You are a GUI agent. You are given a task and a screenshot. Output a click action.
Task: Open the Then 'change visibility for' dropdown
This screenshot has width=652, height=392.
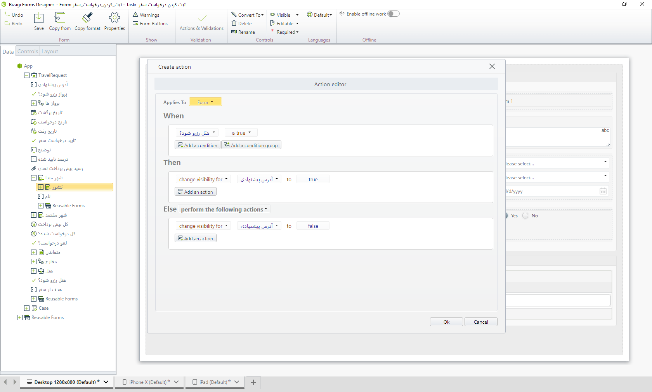click(x=203, y=179)
